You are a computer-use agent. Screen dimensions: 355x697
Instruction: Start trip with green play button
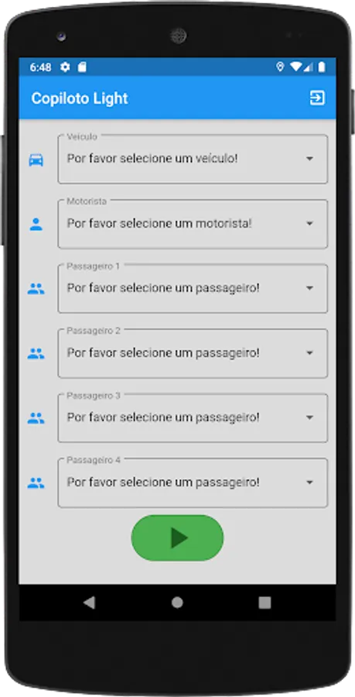pos(178,538)
